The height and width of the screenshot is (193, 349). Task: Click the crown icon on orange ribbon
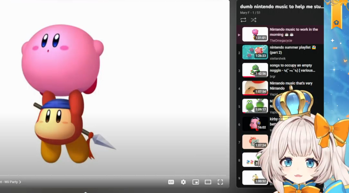click(x=336, y=22)
